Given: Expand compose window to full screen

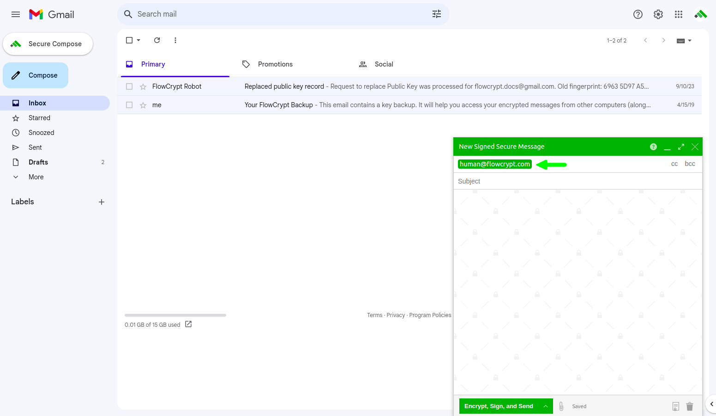Looking at the screenshot, I should [681, 147].
